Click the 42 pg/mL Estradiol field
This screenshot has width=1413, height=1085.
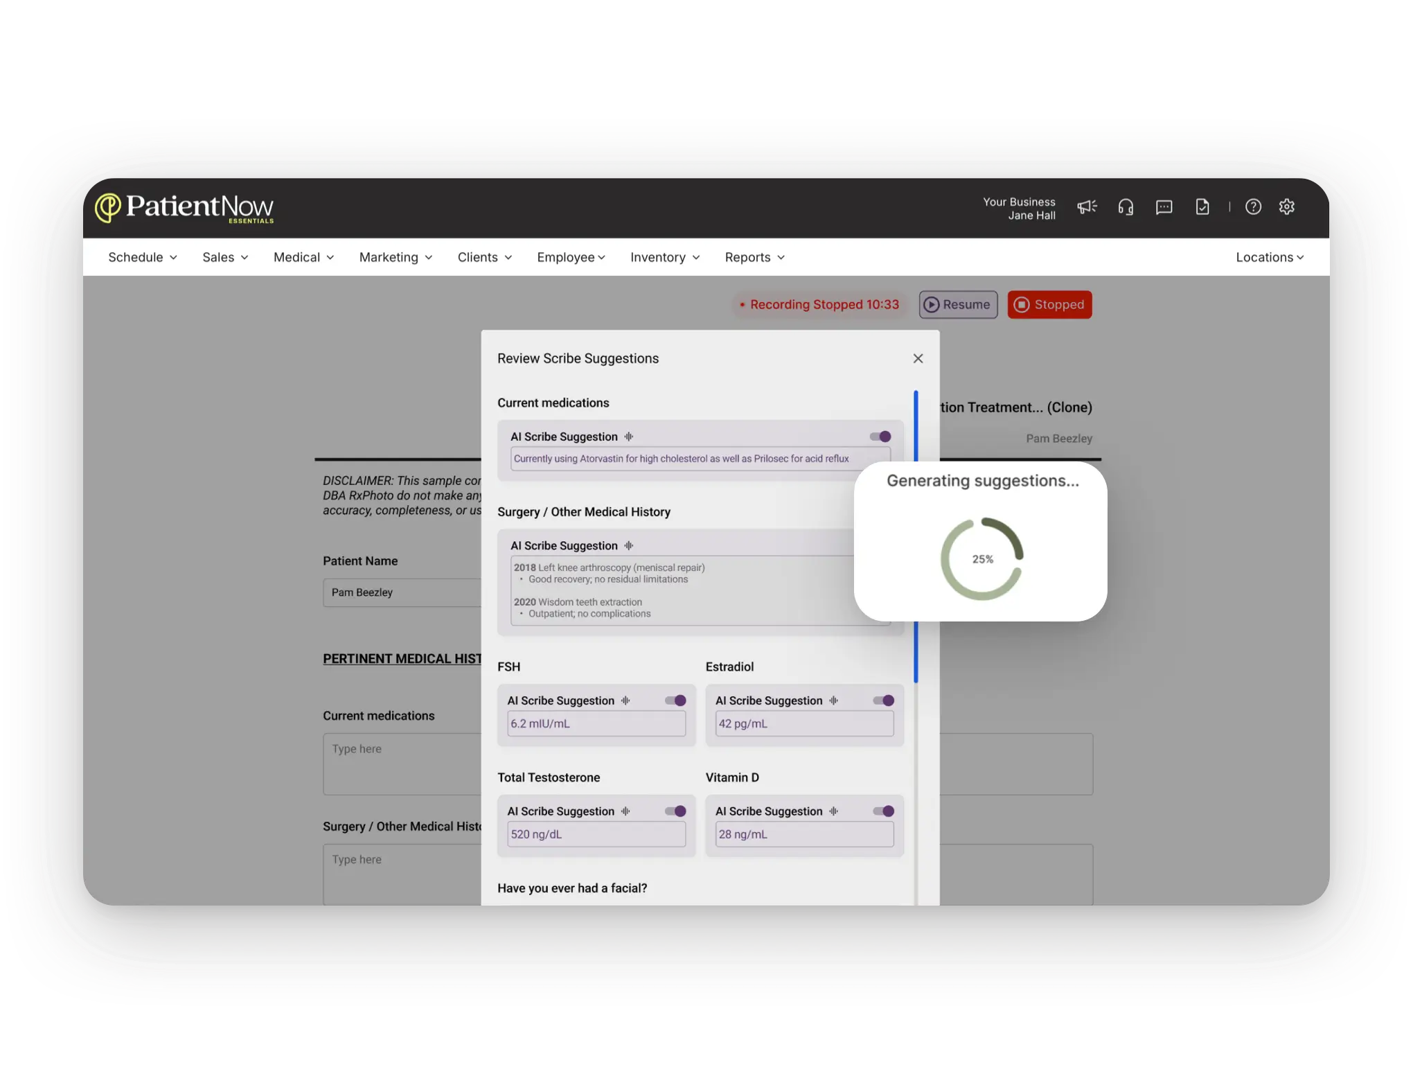click(804, 723)
